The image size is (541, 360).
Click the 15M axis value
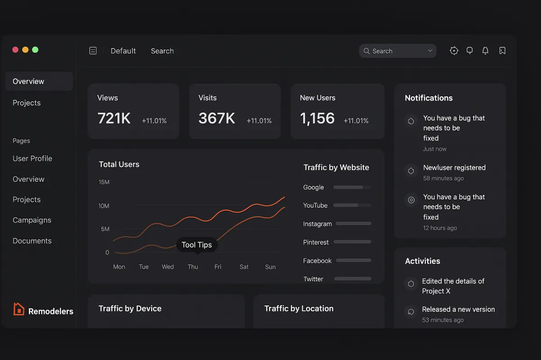click(104, 182)
